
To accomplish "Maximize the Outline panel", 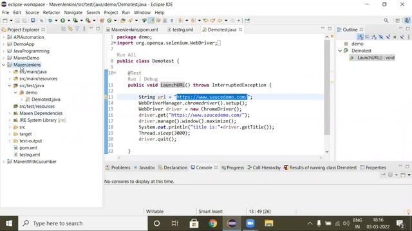I will coord(407,28).
